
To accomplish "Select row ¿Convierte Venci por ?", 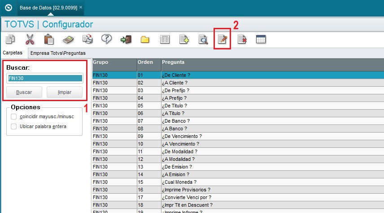I will [x=238, y=197].
